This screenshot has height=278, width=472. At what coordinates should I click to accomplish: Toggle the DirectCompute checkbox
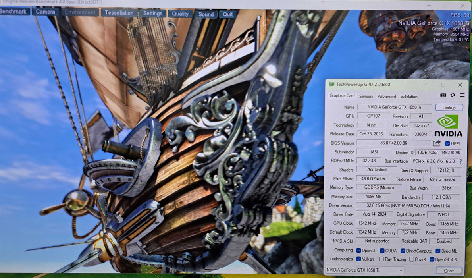point(403,251)
